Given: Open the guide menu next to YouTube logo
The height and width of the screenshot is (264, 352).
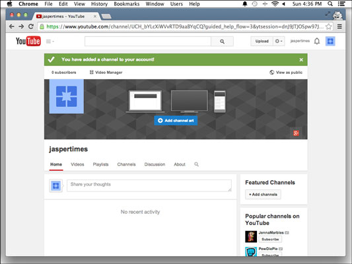Looking at the screenshot, I should point(50,42).
